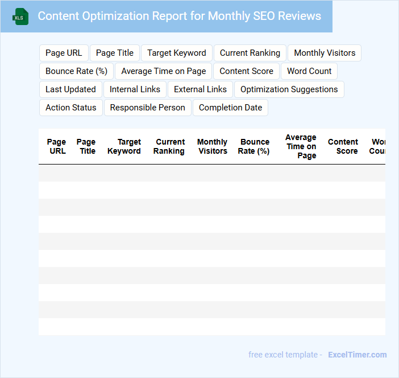
Task: Select the Page URL tag
Action: [64, 53]
